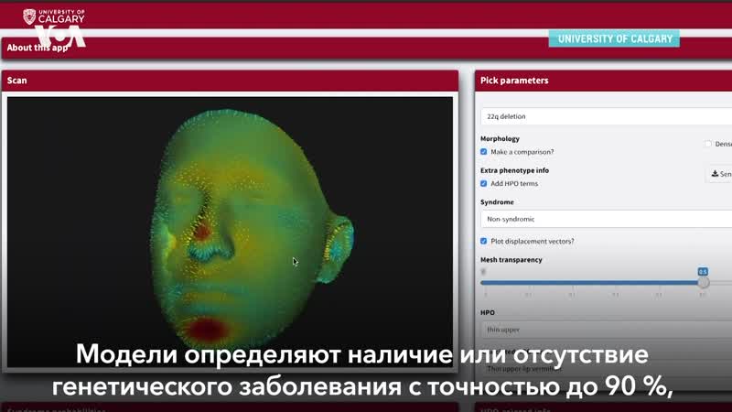The width and height of the screenshot is (732, 412).
Task: Toggle the Dense checkbox near Morphology
Action: click(708, 144)
